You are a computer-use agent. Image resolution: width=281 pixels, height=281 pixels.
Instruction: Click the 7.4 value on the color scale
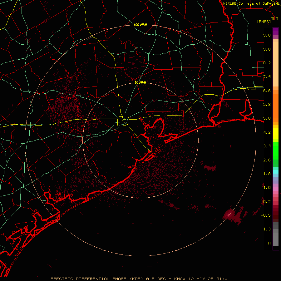(x=267, y=77)
